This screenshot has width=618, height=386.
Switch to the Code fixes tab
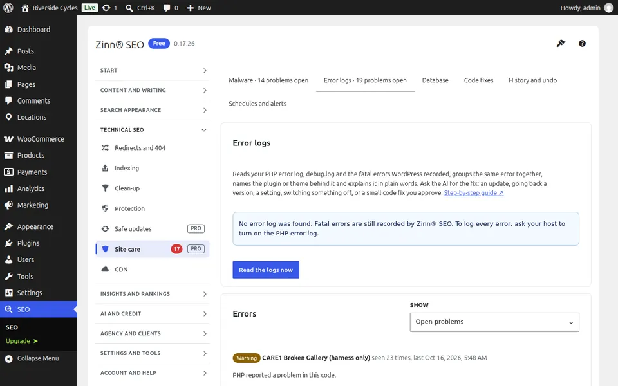[478, 80]
